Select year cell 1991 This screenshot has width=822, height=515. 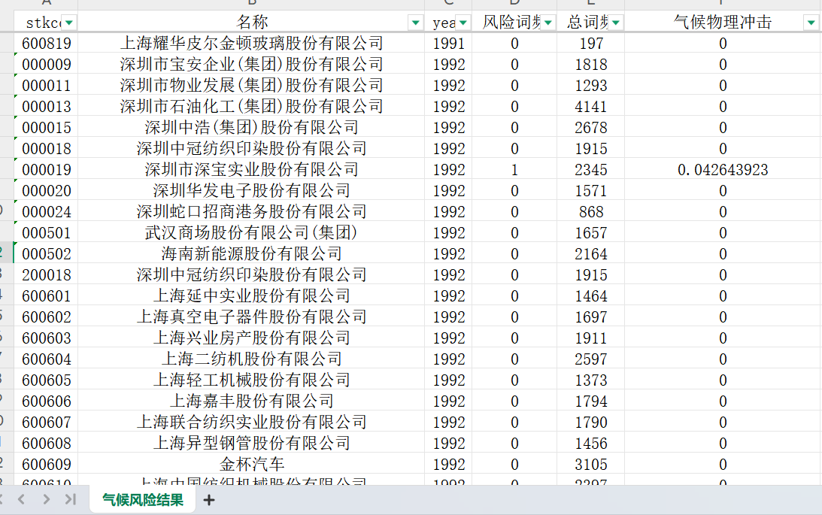pyautogui.click(x=449, y=43)
